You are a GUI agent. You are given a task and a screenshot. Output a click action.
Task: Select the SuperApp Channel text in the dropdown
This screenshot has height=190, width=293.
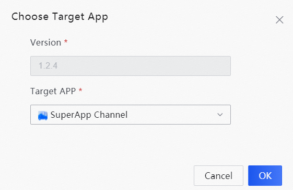[x=89, y=115]
